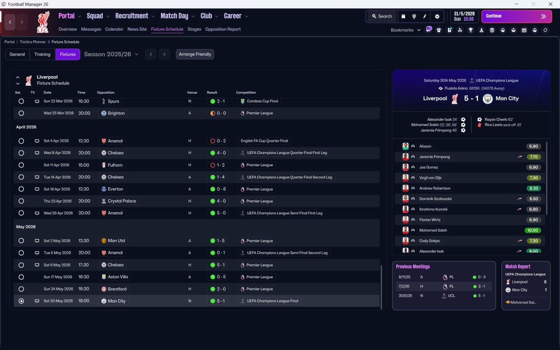Screen dimensions: 560x350
Task: Click the red card icon beside Rico Lewis
Action: click(479, 125)
